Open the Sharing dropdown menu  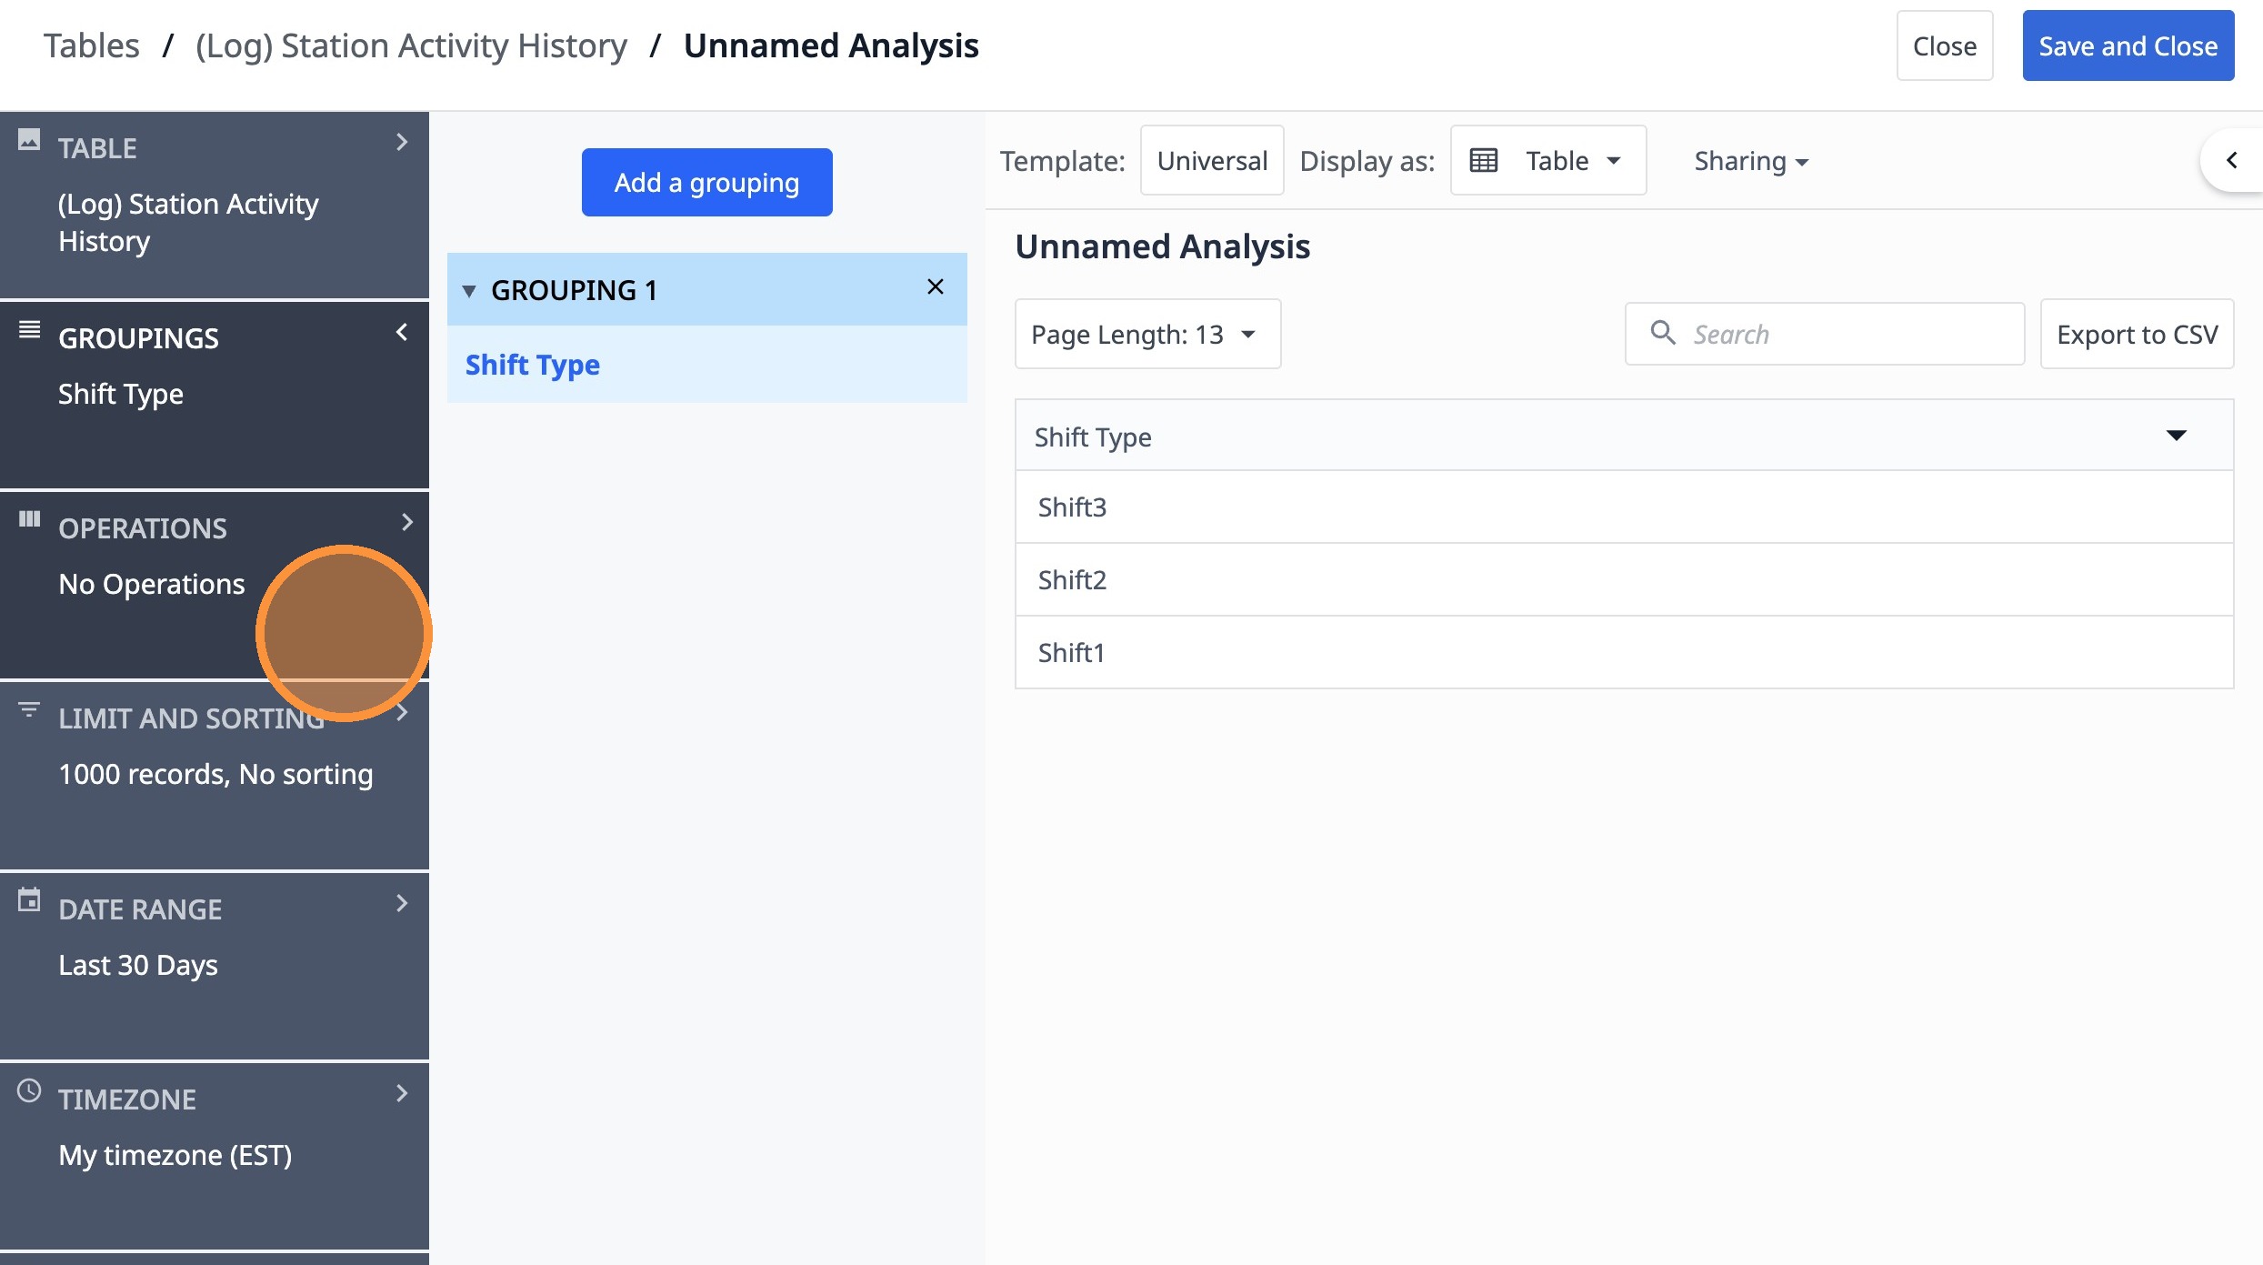pyautogui.click(x=1750, y=161)
